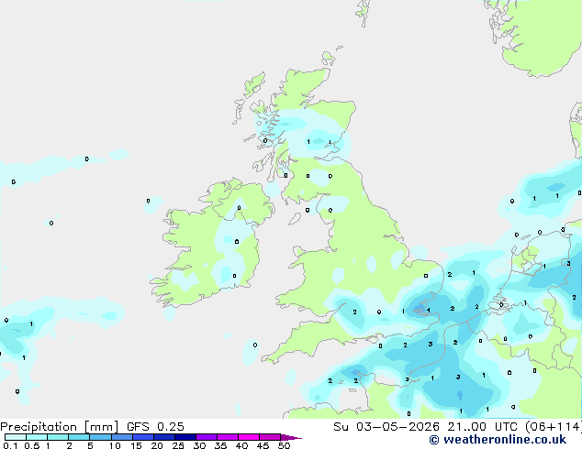Click the Isle of Wight outline on map
The image size is (582, 449).
(x=372, y=338)
